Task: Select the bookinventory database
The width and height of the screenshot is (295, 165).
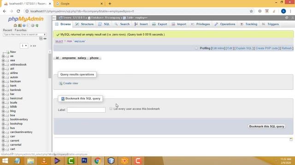Action: [19, 120]
